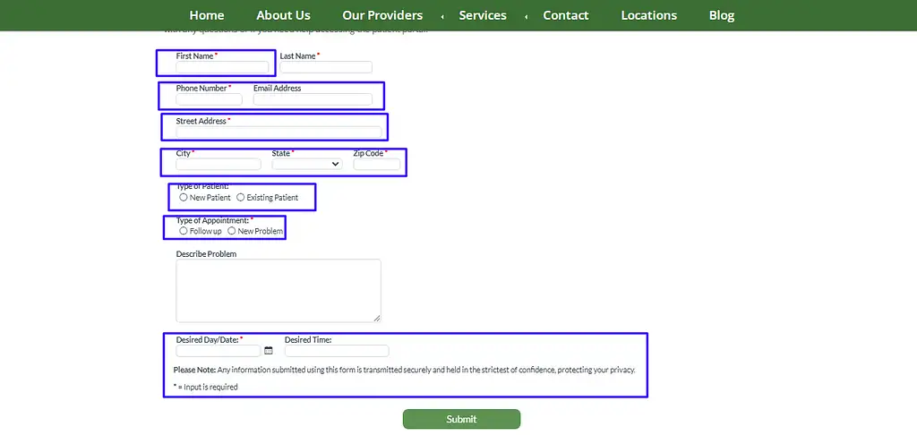Submit the appointment request form
The height and width of the screenshot is (435, 917).
(461, 419)
